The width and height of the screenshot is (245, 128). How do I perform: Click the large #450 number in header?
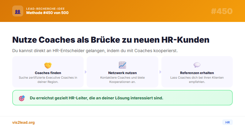click(222, 11)
